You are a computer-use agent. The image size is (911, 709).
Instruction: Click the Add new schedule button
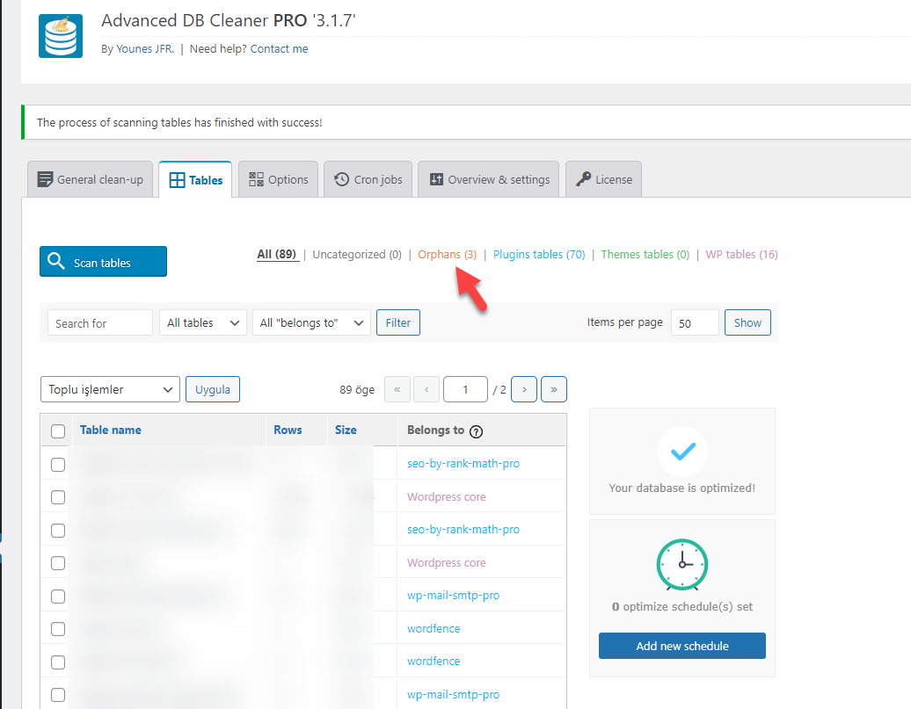[x=682, y=646]
